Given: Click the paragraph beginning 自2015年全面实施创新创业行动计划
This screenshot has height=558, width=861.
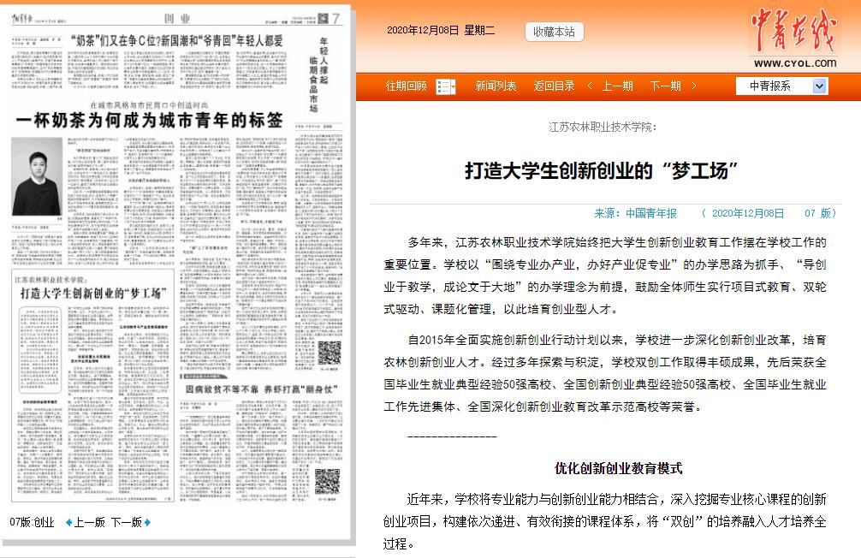Looking at the screenshot, I should [x=604, y=373].
